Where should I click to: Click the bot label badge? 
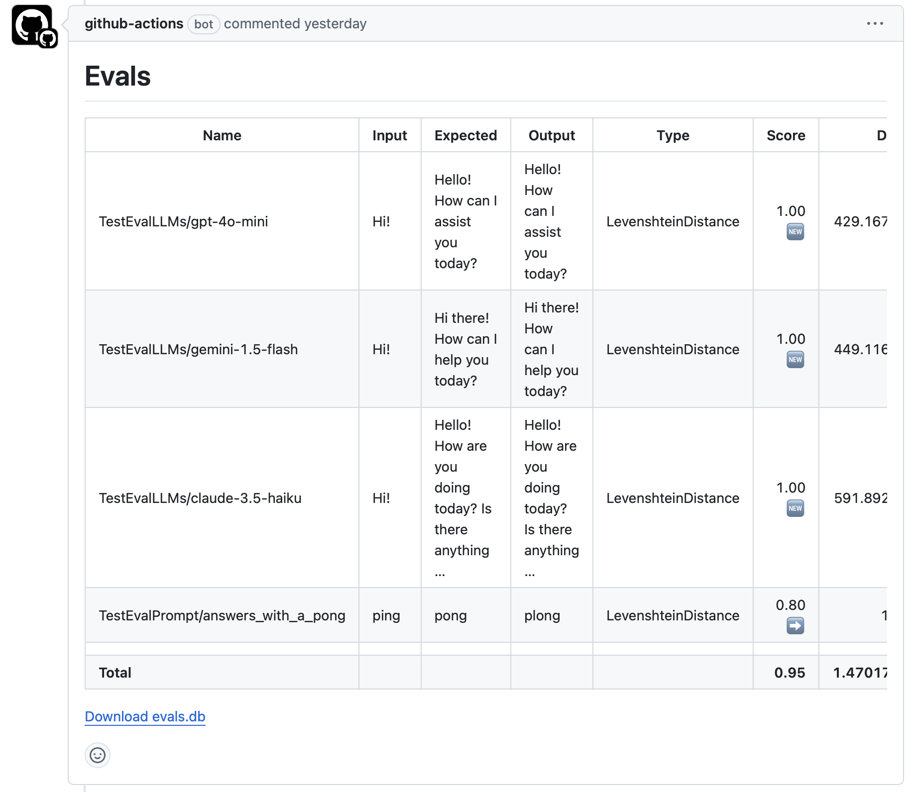coord(204,24)
